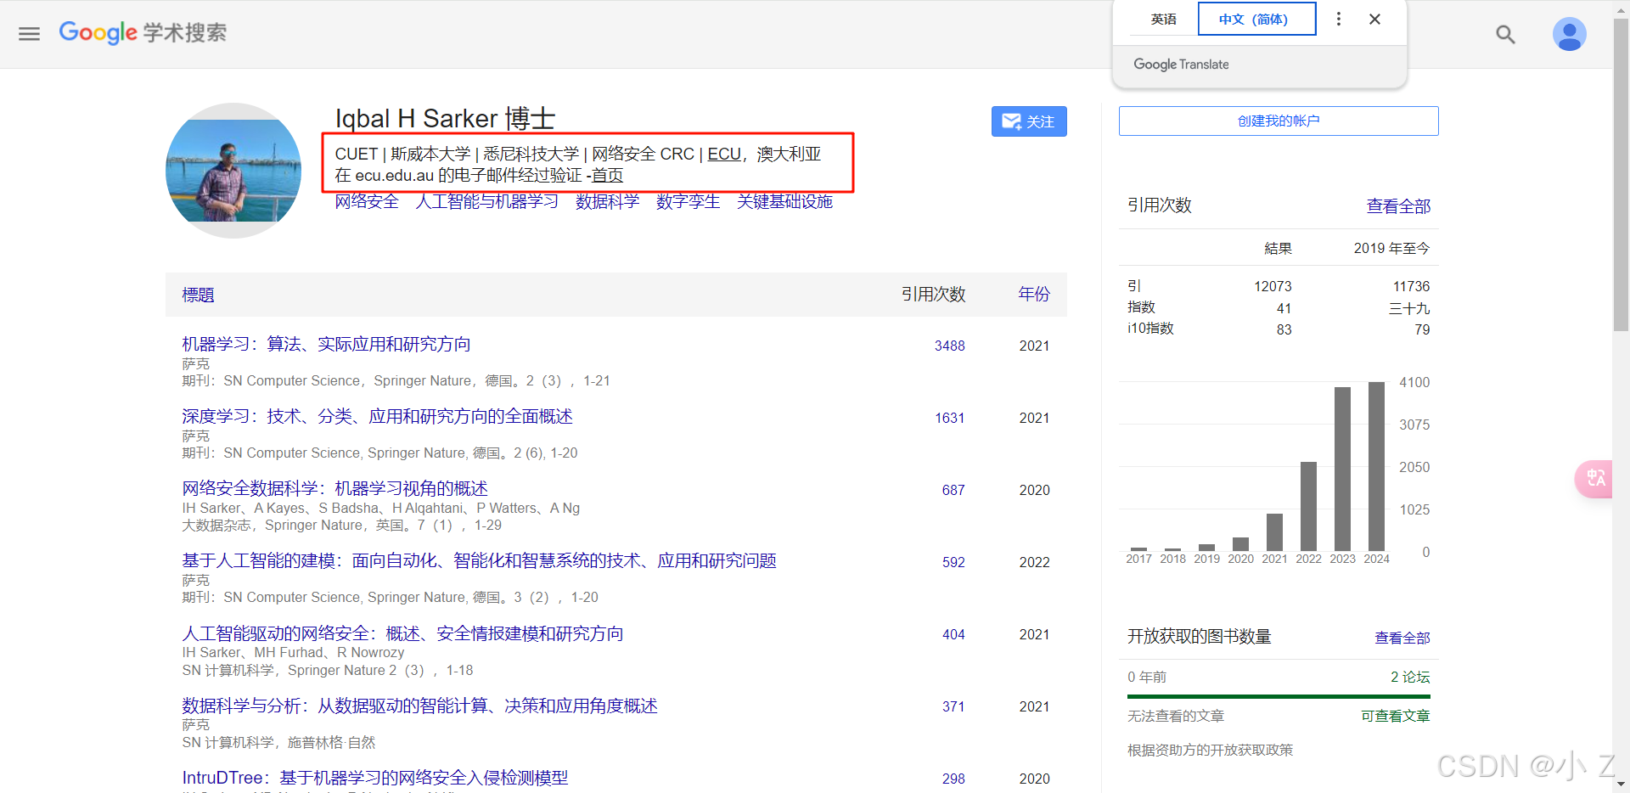The image size is (1630, 793).
Task: Open the hamburger side menu
Action: point(29,34)
